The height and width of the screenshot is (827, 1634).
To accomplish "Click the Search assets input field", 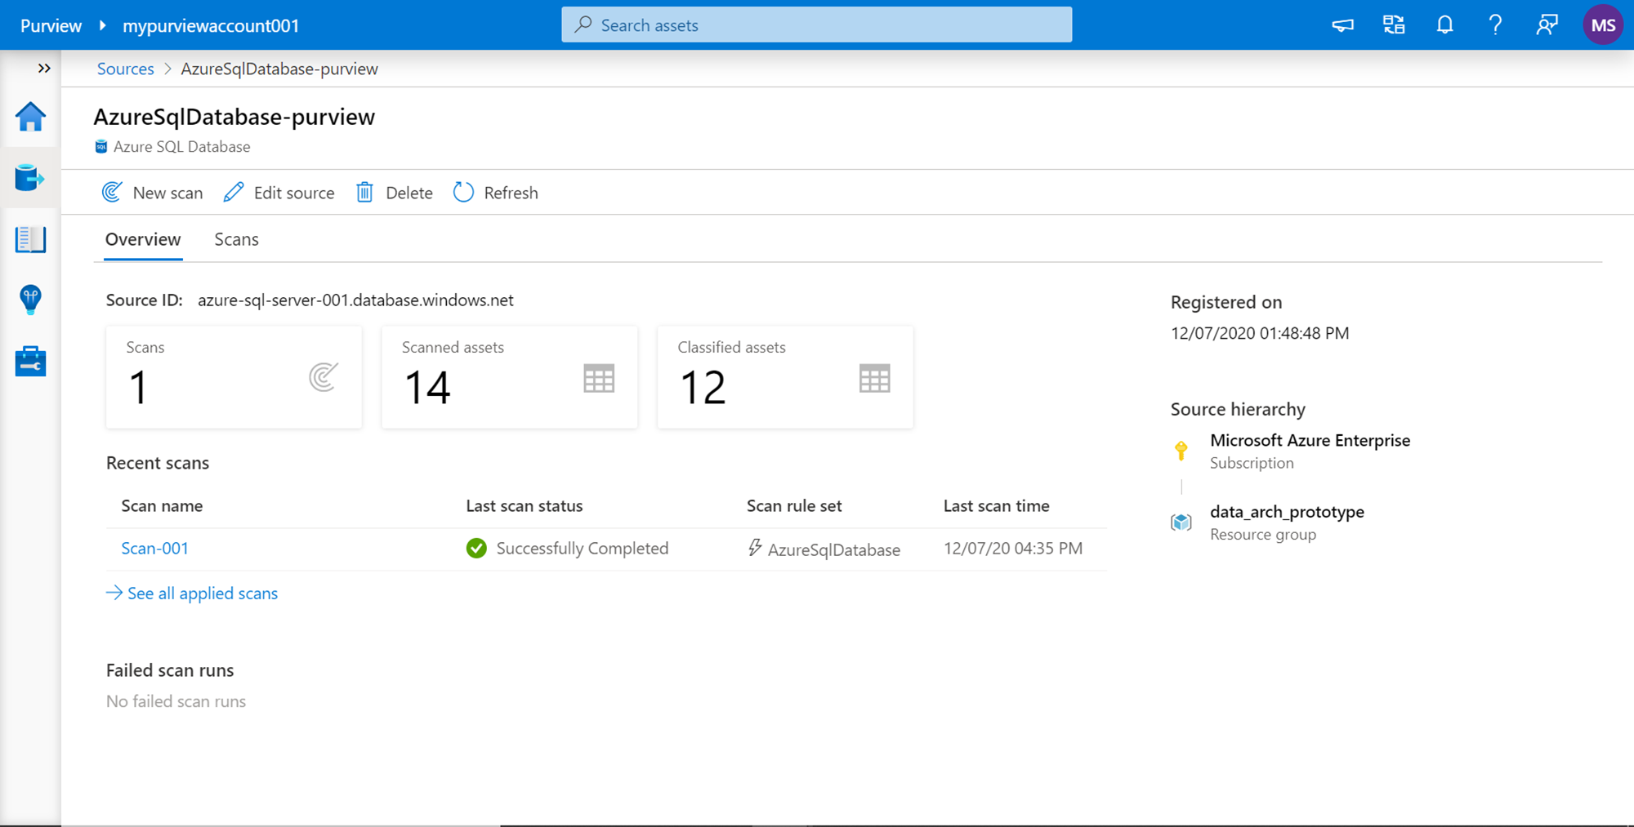I will pyautogui.click(x=816, y=25).
